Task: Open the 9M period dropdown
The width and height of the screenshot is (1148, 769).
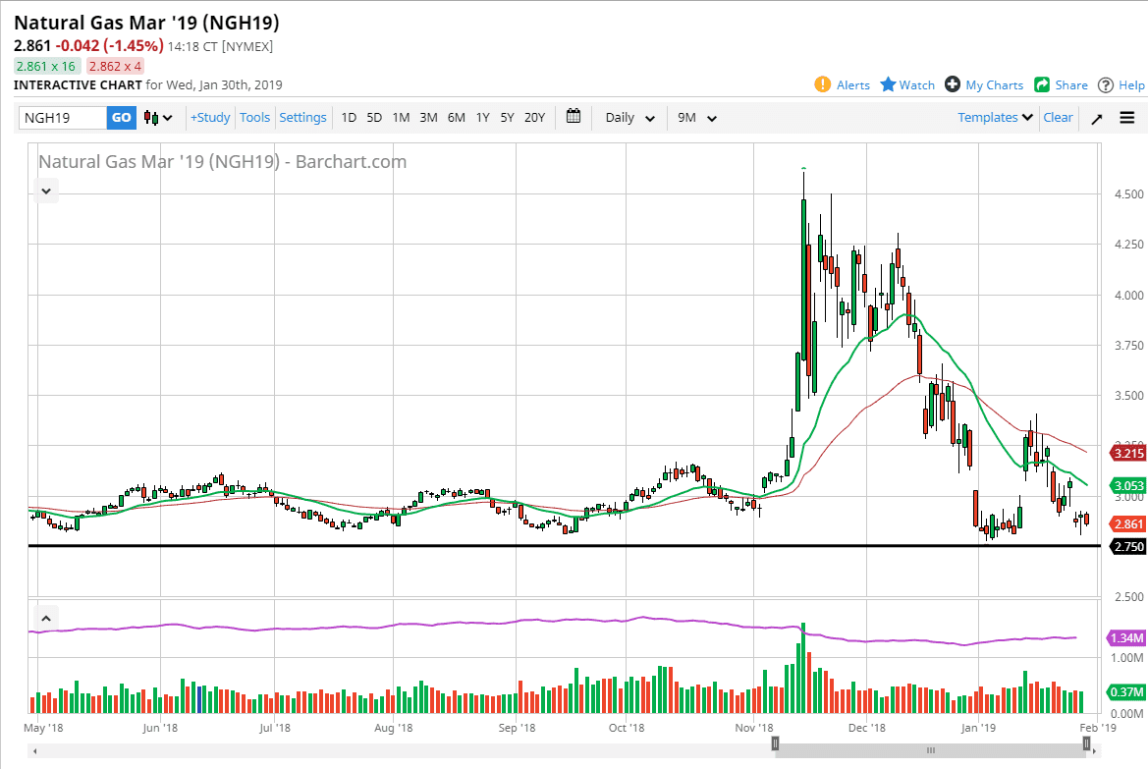Action: [697, 117]
